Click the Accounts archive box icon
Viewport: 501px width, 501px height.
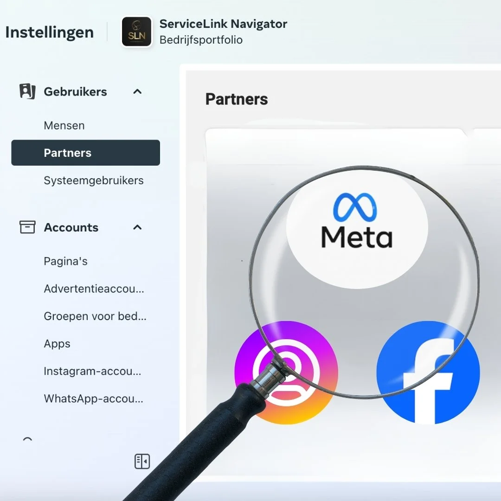point(27,227)
